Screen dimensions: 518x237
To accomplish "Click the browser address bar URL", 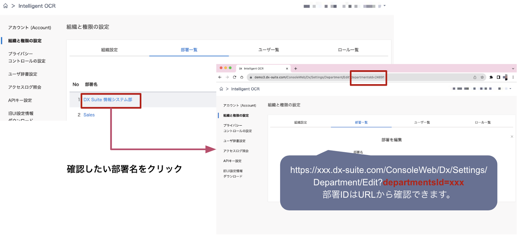I will pos(301,77).
